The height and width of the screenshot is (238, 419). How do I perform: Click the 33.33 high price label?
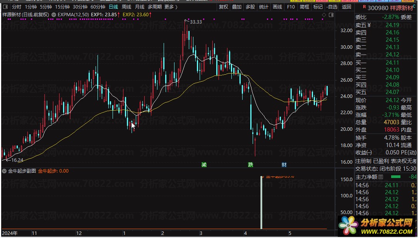coord(196,22)
